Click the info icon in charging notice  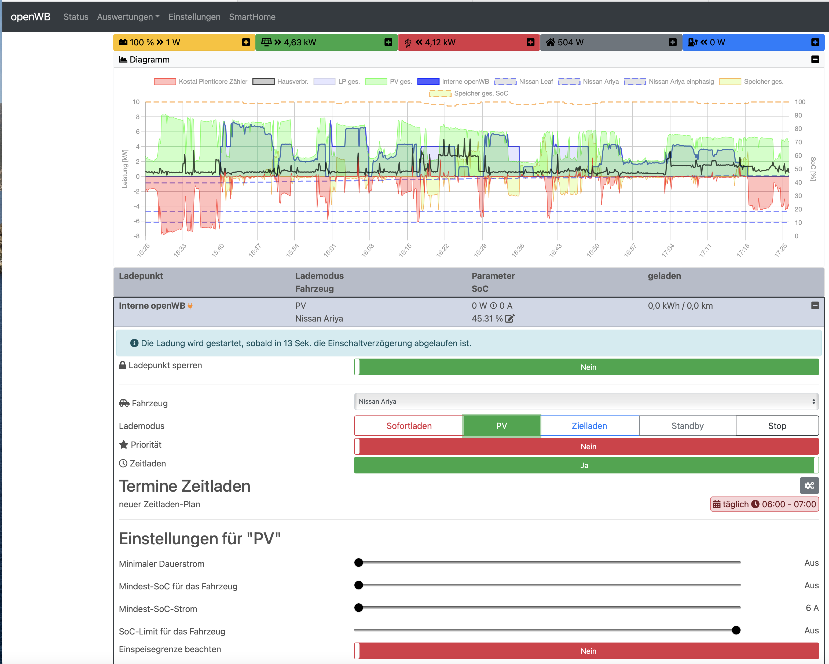point(134,343)
